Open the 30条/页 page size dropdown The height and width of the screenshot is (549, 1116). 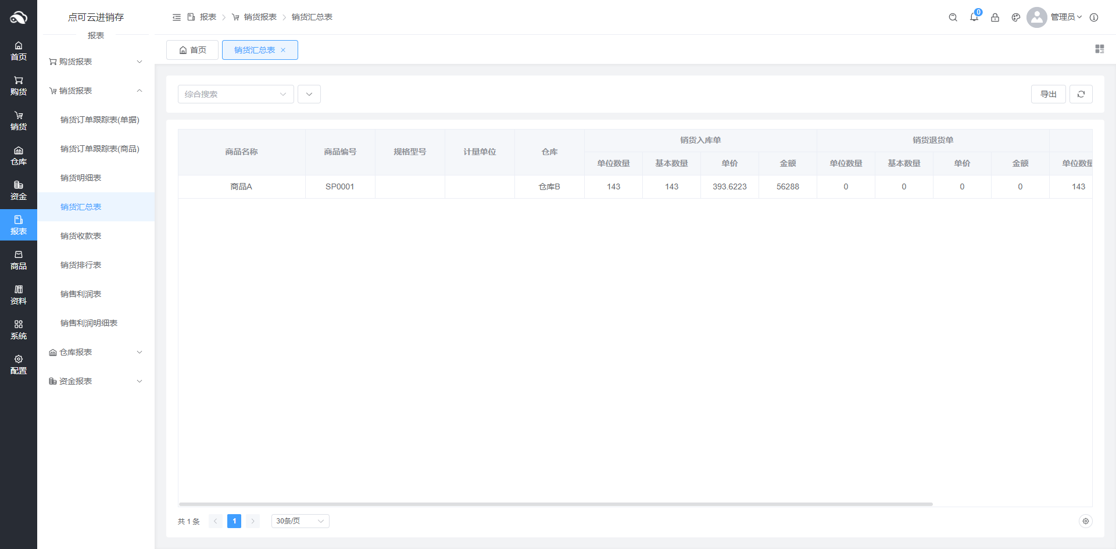click(x=300, y=521)
